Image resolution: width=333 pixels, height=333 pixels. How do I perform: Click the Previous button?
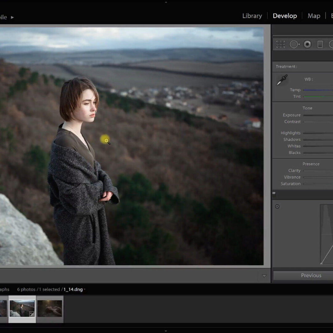pyautogui.click(x=311, y=275)
